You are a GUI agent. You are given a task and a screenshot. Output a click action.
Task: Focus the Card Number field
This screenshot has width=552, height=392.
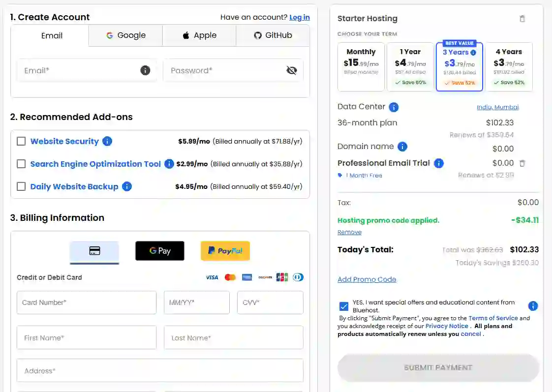(87, 302)
